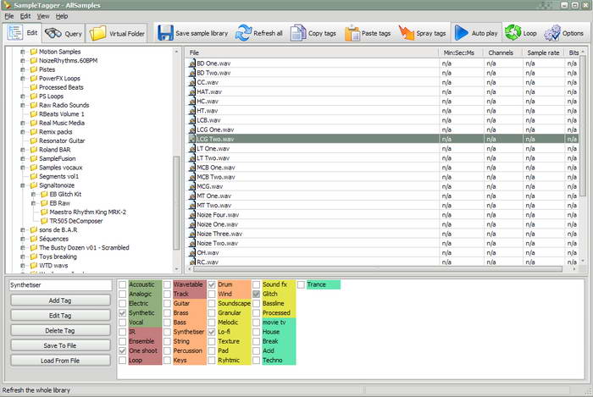Collapse the Signaltonoize tree node
This screenshot has width=593, height=397.
[23, 185]
